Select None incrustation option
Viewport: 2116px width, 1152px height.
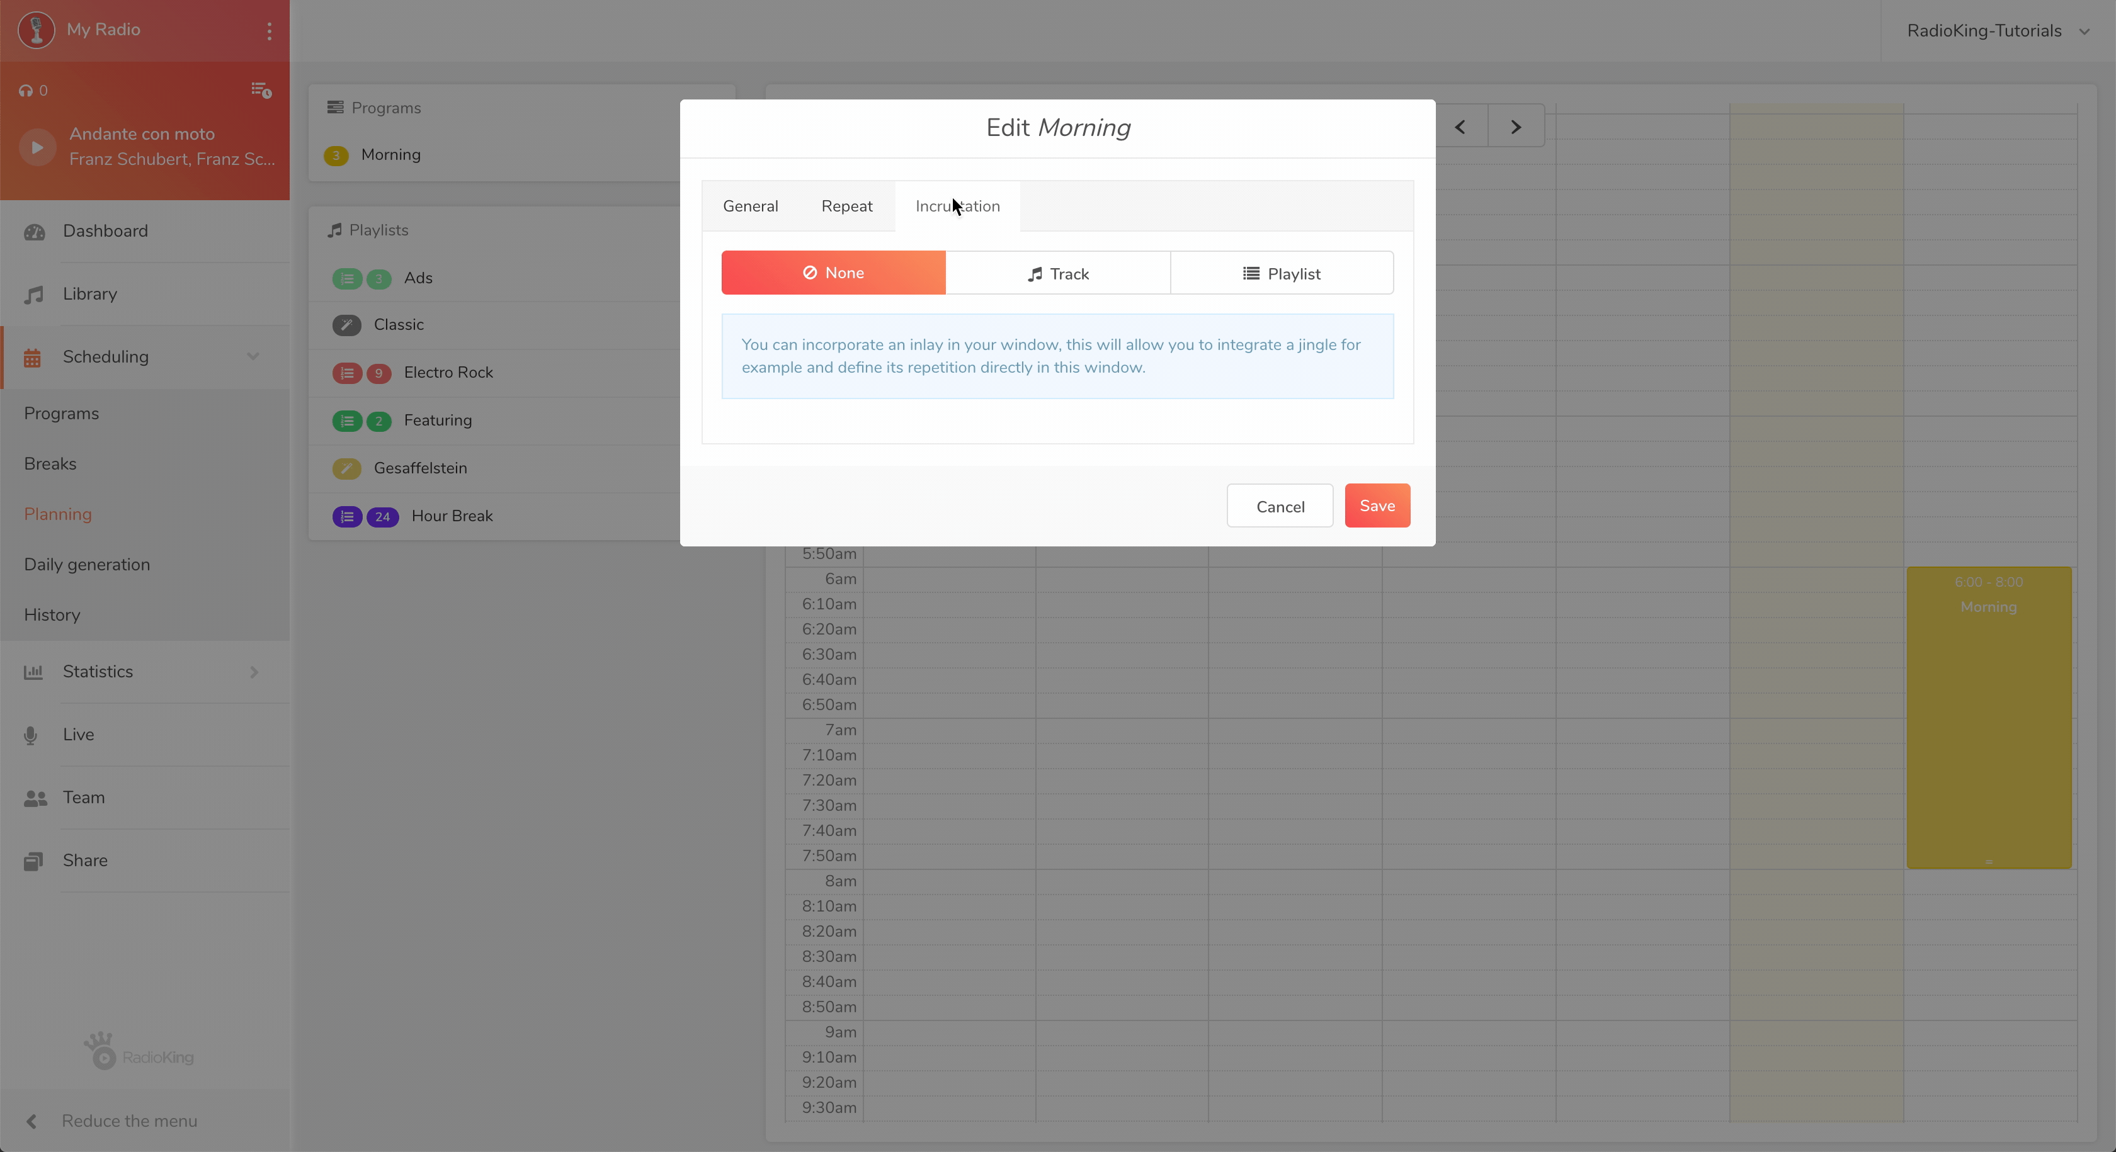pos(833,273)
